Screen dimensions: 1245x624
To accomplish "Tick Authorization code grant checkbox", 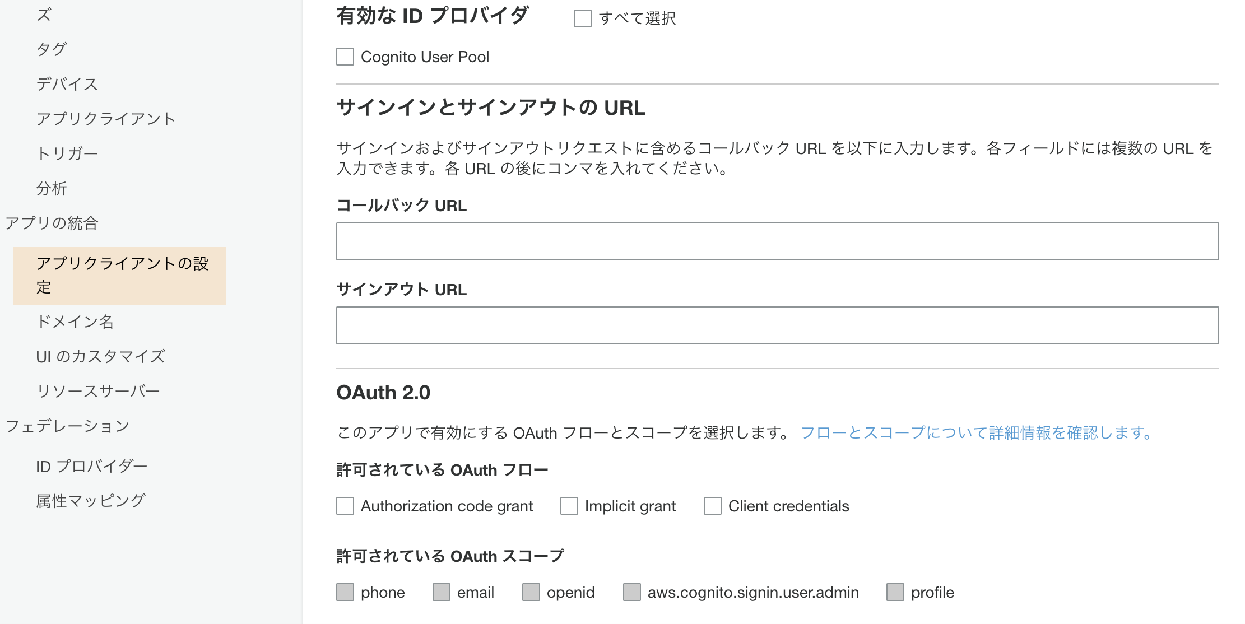I will [x=345, y=506].
